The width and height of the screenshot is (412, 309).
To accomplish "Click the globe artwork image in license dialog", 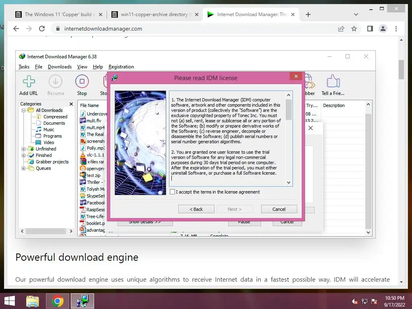I will pos(140,143).
